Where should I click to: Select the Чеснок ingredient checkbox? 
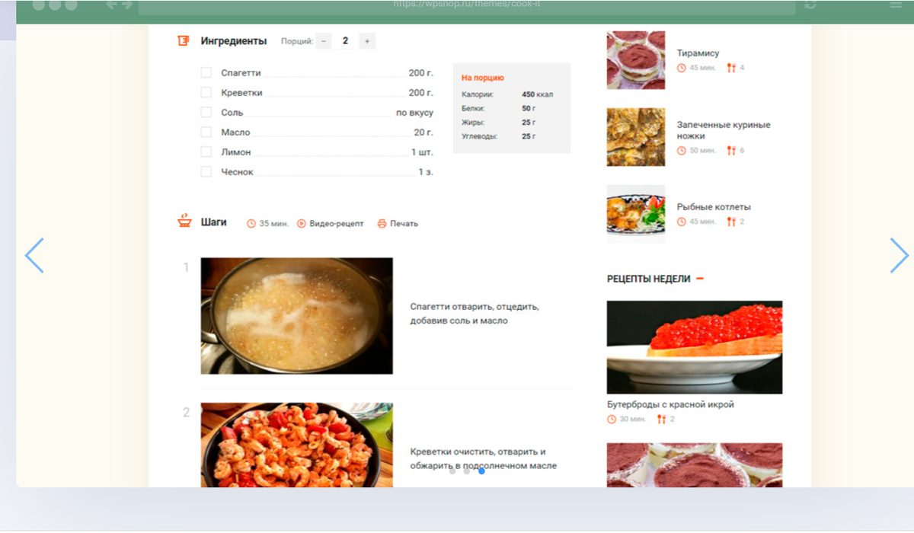tap(206, 171)
